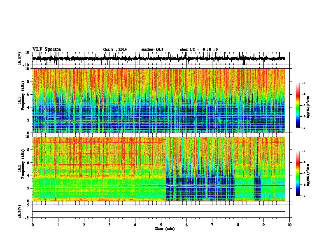Click the "station=OUI" header label
Image resolution: width=326 pixels, height=252 pixels.
coord(152,49)
